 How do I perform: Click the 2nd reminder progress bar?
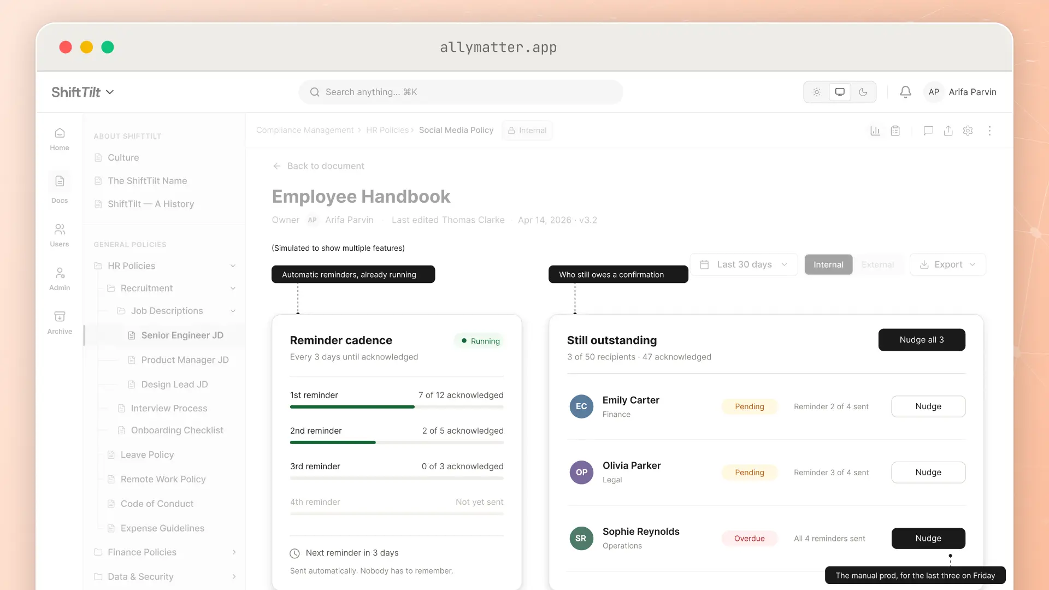pyautogui.click(x=397, y=442)
